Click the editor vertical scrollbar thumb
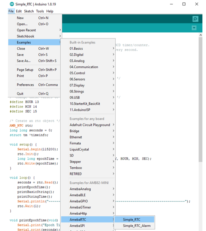This screenshot has width=206, height=231. (200, 99)
